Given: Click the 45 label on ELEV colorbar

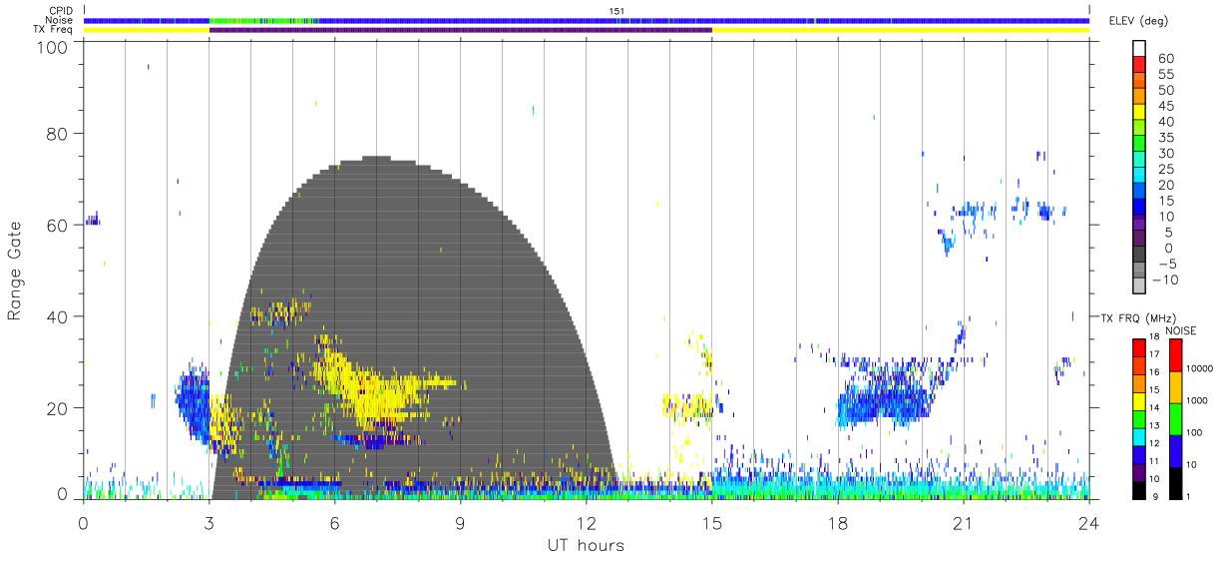Looking at the screenshot, I should (1166, 106).
